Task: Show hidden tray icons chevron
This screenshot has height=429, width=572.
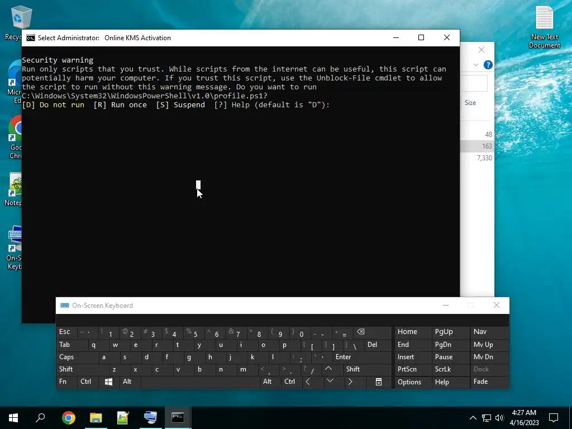Action: click(473, 418)
